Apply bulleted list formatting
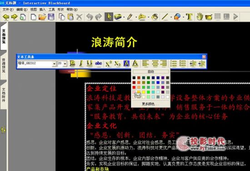The width and height of the screenshot is (250, 171). 183,64
